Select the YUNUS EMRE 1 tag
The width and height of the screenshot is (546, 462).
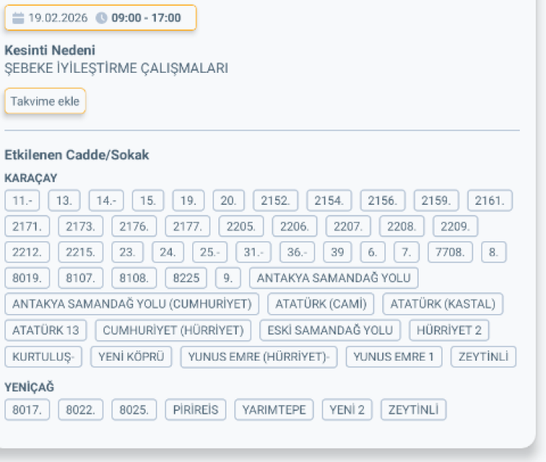pyautogui.click(x=394, y=356)
